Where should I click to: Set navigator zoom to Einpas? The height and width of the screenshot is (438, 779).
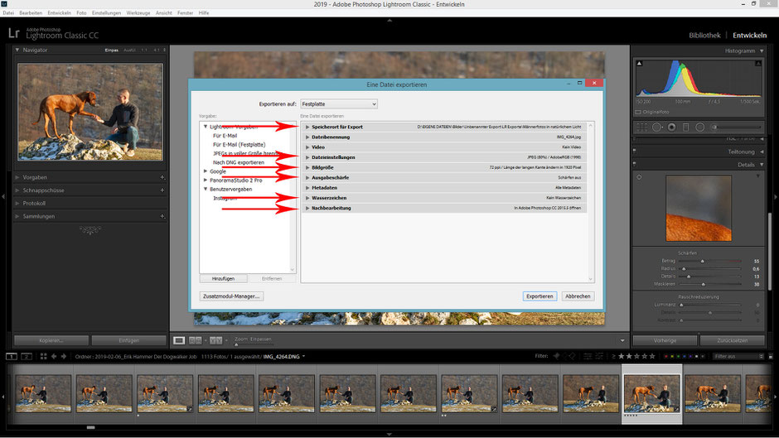click(x=111, y=51)
